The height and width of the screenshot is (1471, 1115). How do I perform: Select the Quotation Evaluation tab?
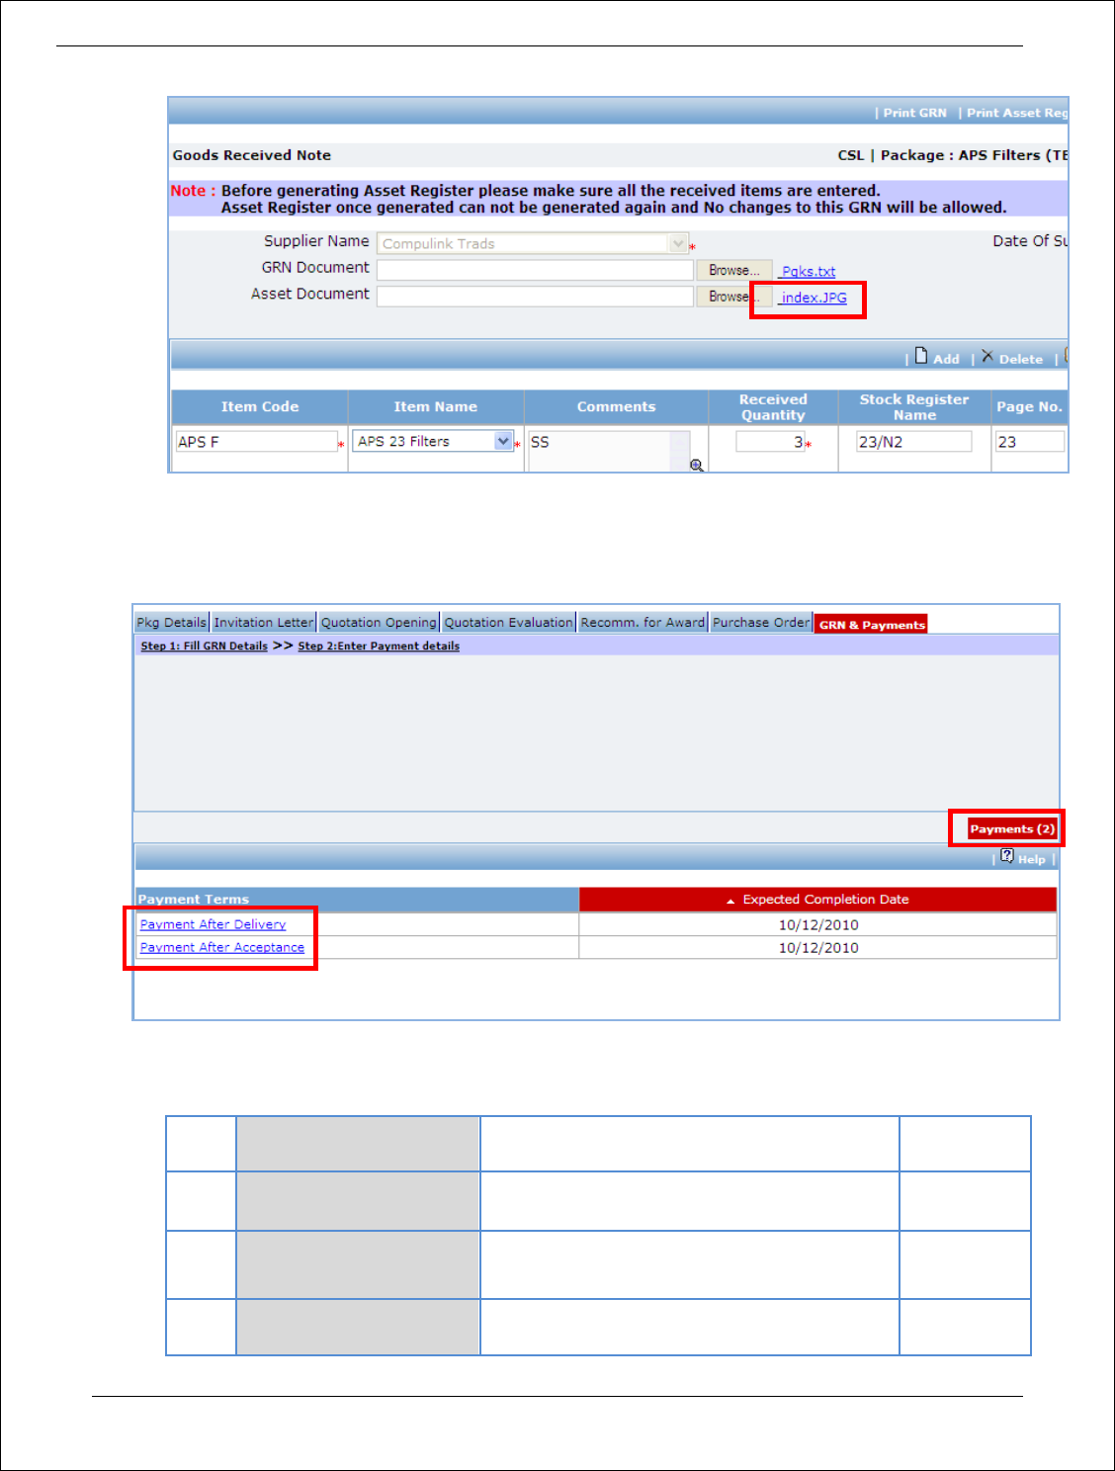coord(508,623)
